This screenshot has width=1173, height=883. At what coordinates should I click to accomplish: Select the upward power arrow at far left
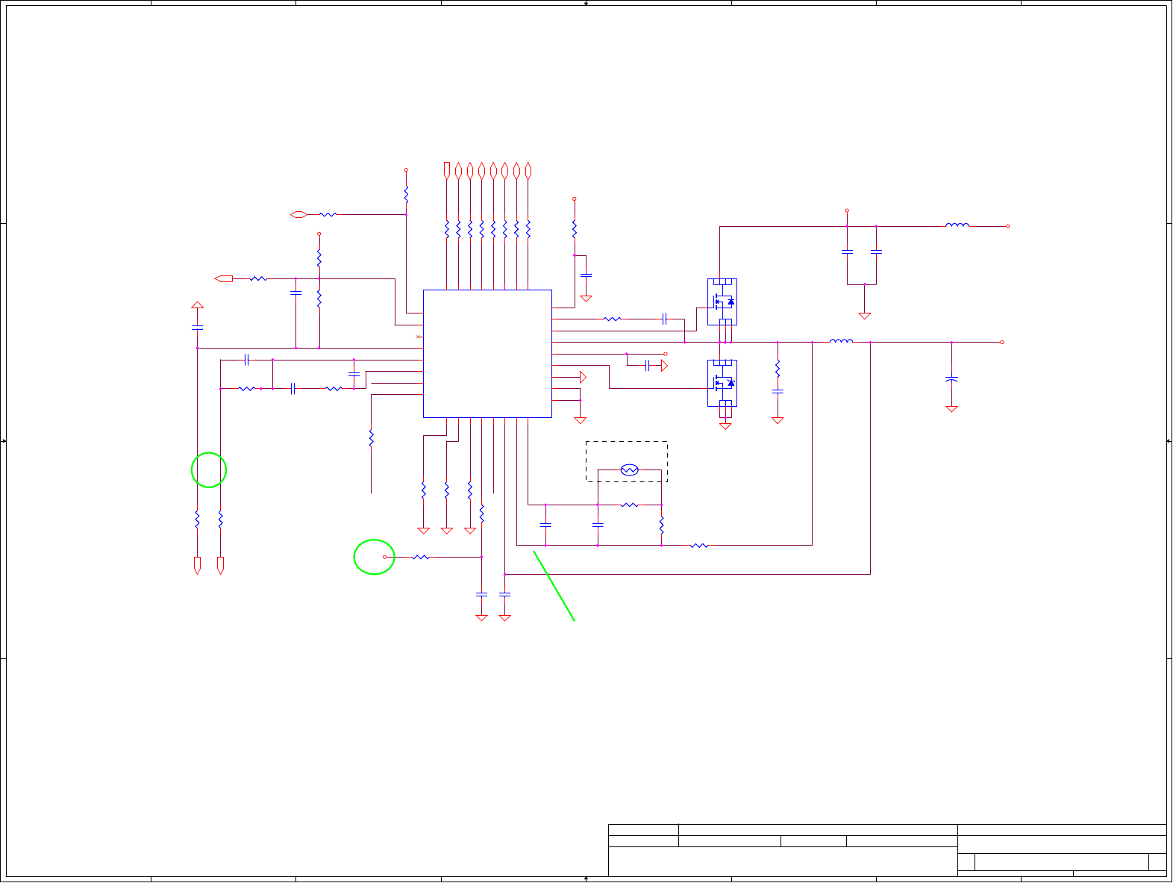pyautogui.click(x=197, y=305)
